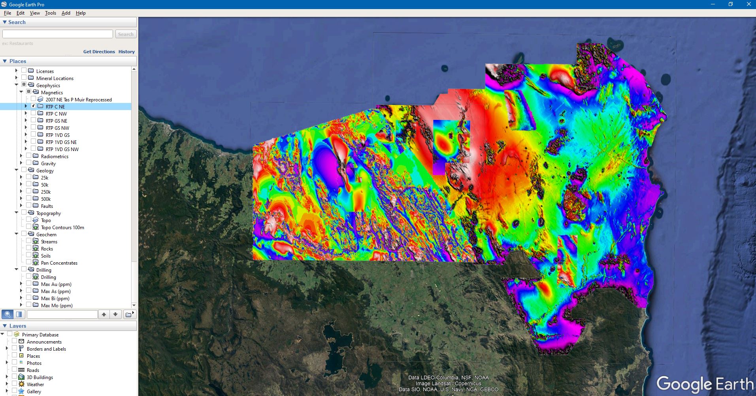Viewport: 756px width, 396px height.
Task: Expand the Radiometrics folder
Action: (x=21, y=156)
